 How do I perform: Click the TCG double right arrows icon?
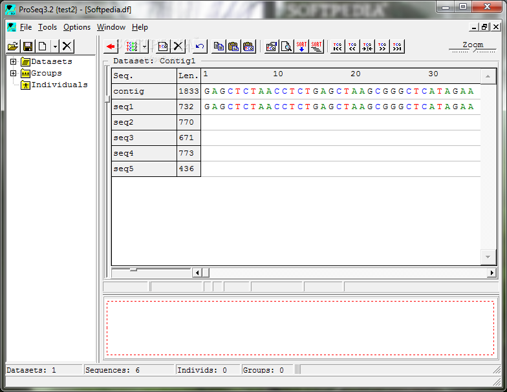[382, 46]
